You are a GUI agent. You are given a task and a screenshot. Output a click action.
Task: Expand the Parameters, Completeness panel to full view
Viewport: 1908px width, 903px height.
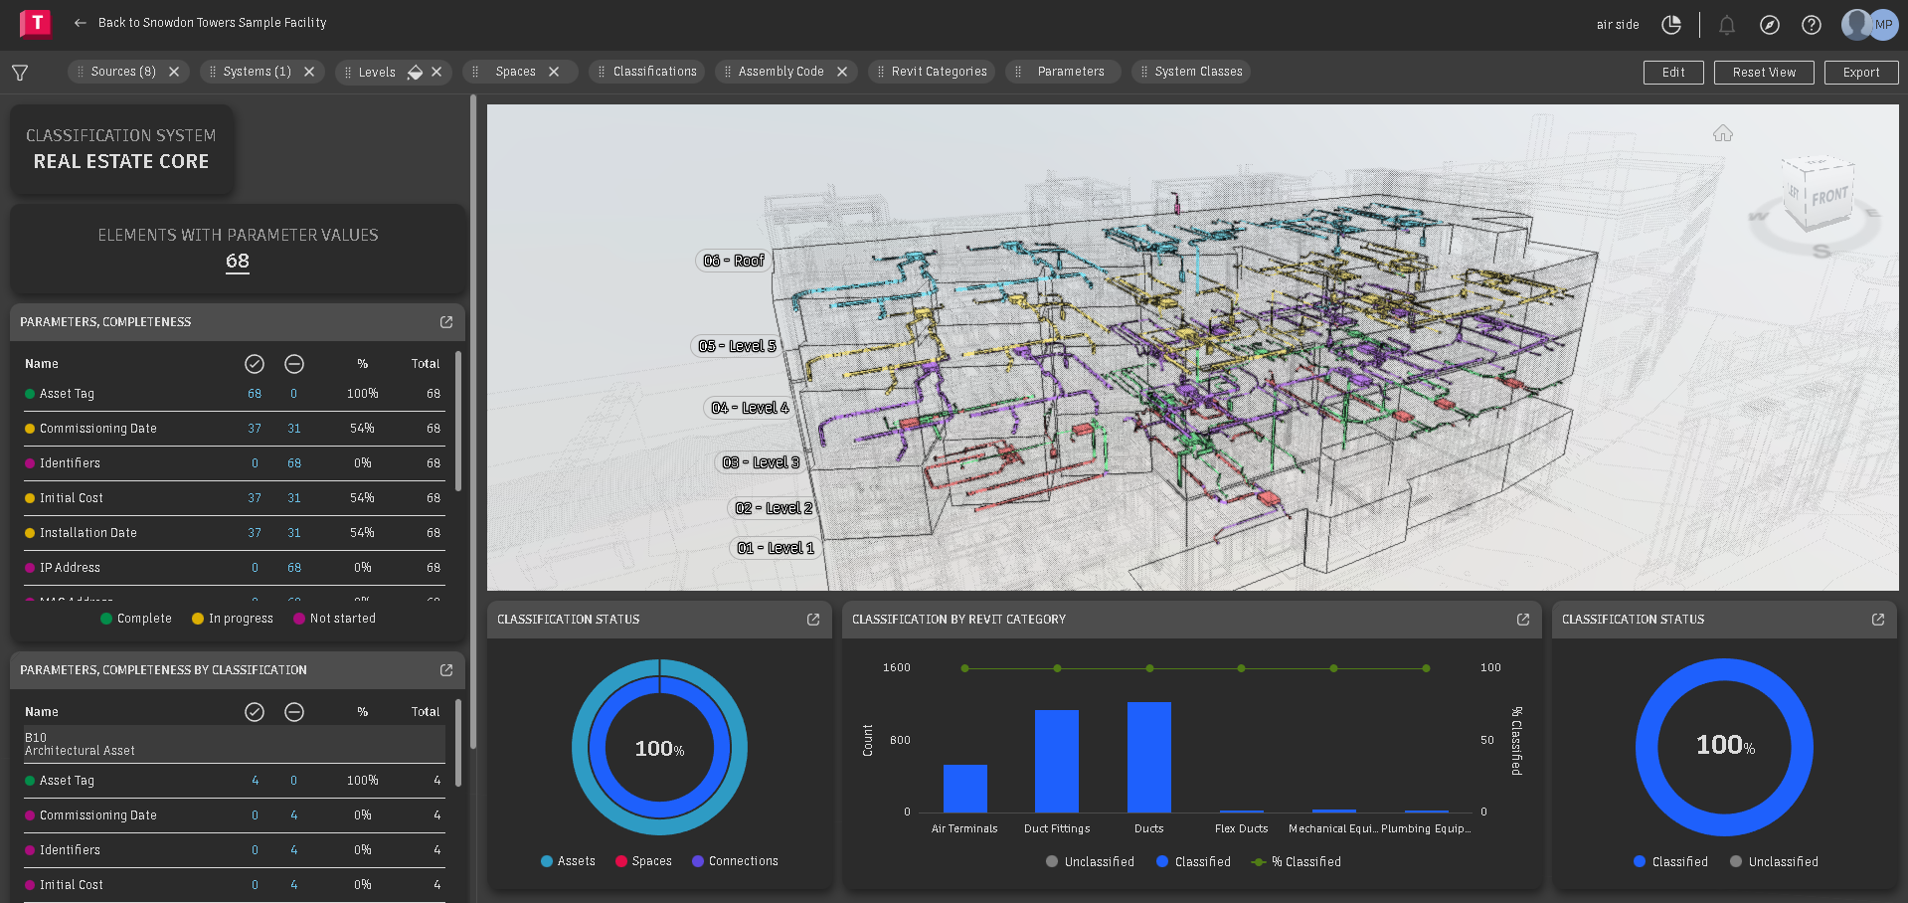click(444, 321)
